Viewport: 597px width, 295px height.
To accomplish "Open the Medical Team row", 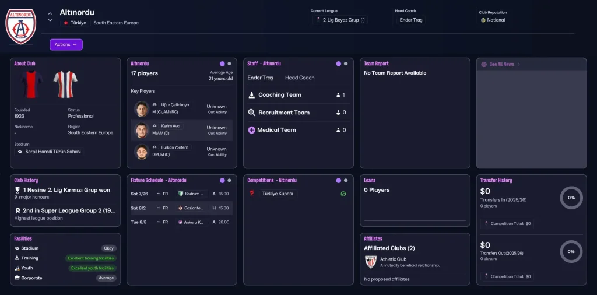I will pyautogui.click(x=298, y=130).
